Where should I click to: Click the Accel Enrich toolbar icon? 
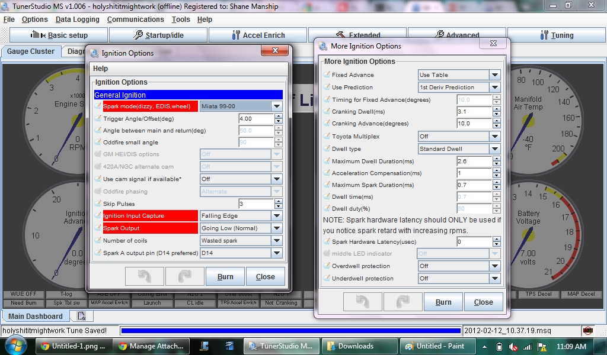coord(257,34)
